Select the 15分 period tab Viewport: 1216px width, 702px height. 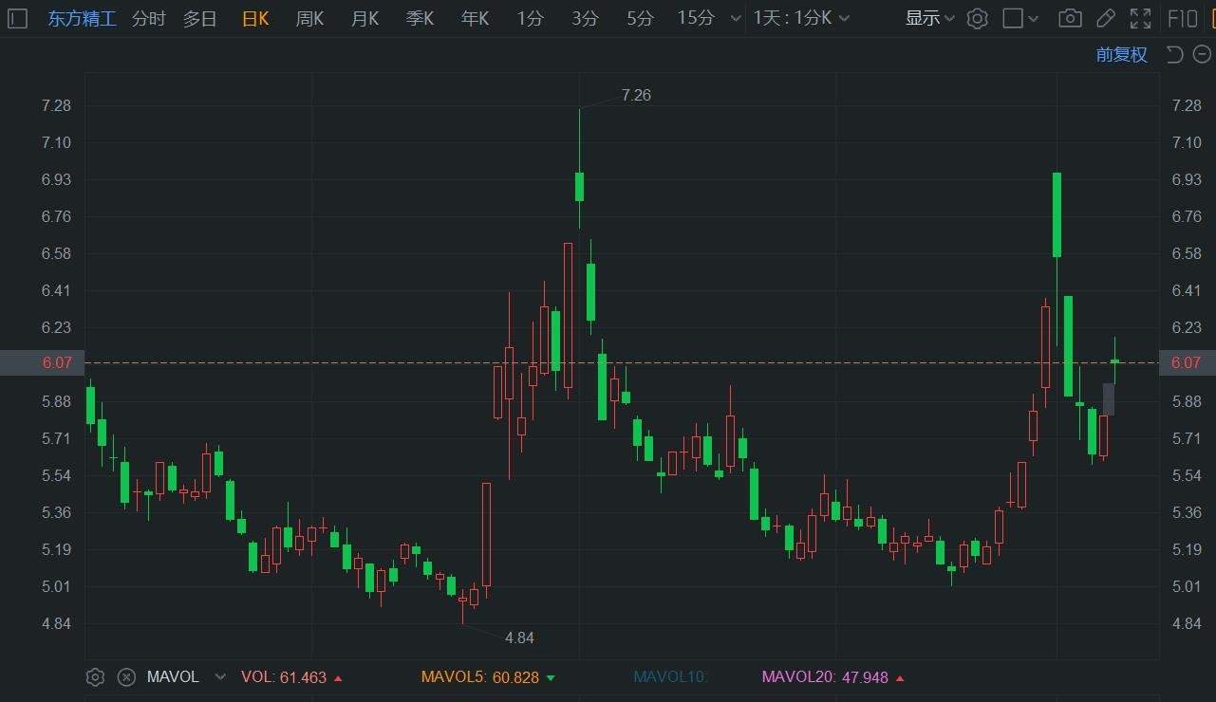[696, 18]
